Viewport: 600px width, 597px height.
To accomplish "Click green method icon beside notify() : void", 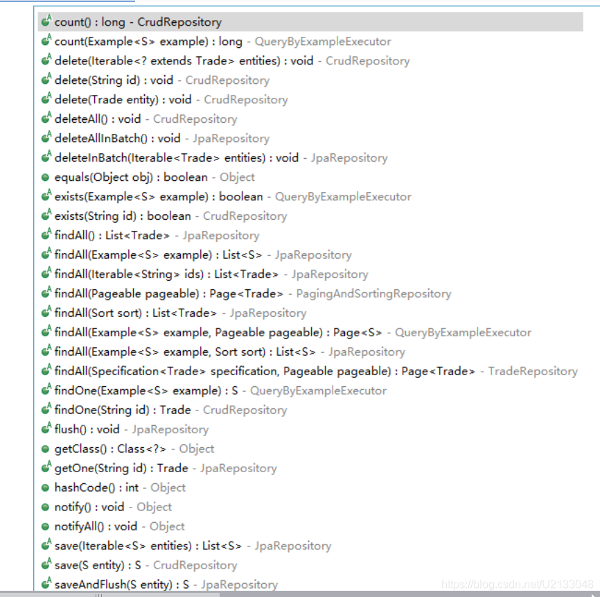I will tap(45, 507).
